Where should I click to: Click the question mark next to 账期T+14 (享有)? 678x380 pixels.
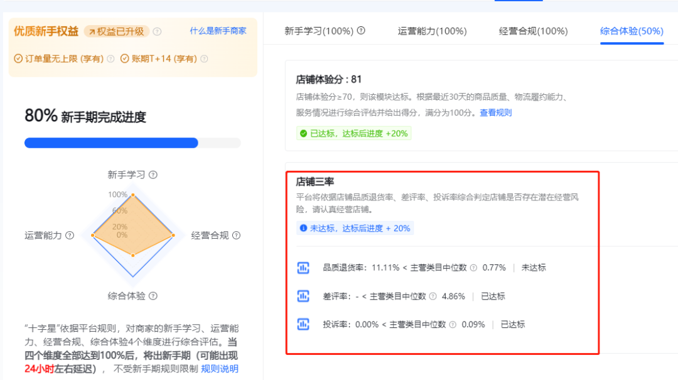204,58
